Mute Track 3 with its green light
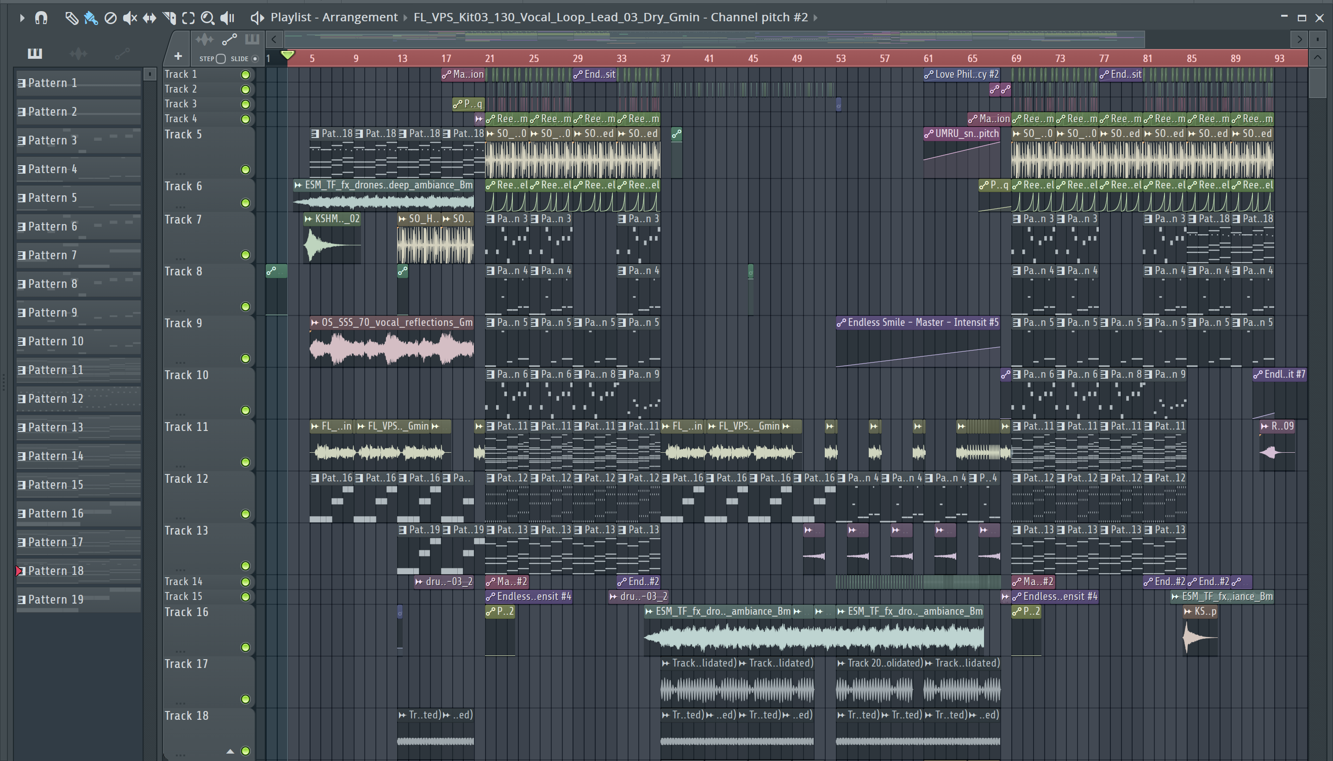The width and height of the screenshot is (1333, 761). click(x=245, y=104)
